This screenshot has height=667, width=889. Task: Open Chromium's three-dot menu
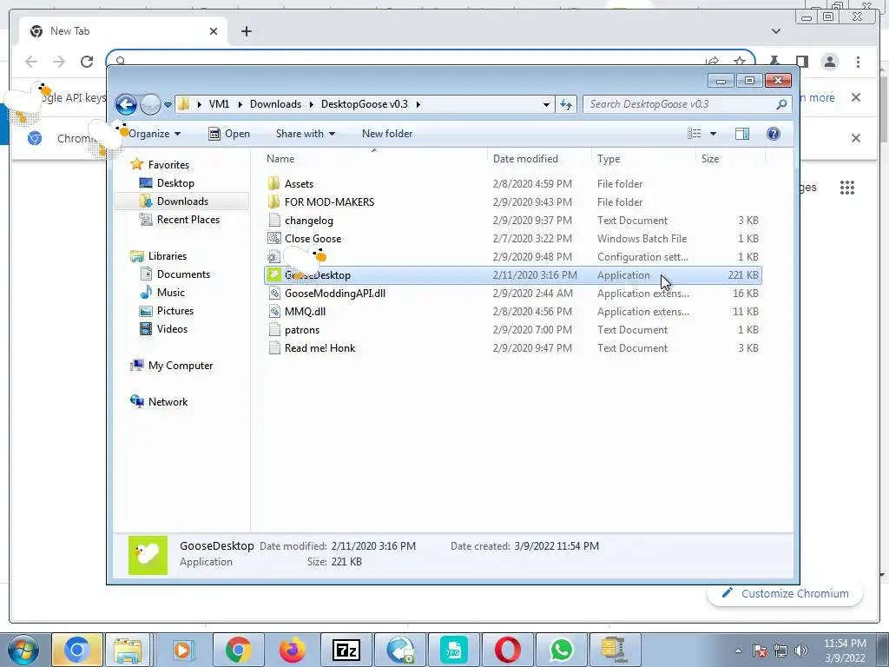click(858, 62)
